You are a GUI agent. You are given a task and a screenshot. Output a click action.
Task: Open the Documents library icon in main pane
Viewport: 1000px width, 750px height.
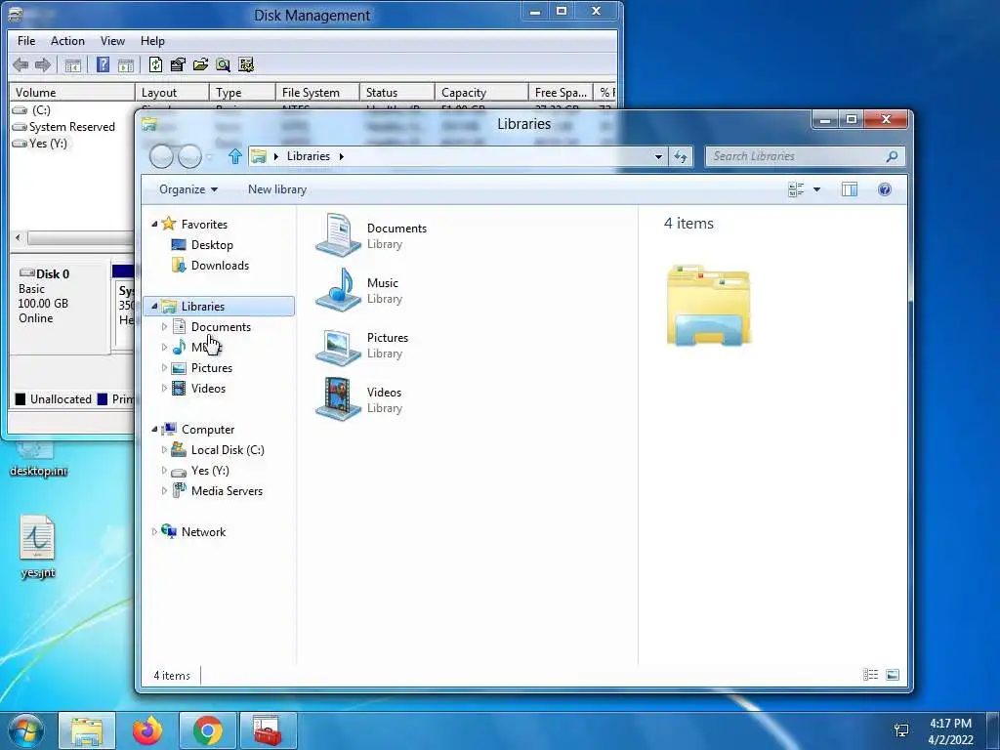[x=339, y=235]
